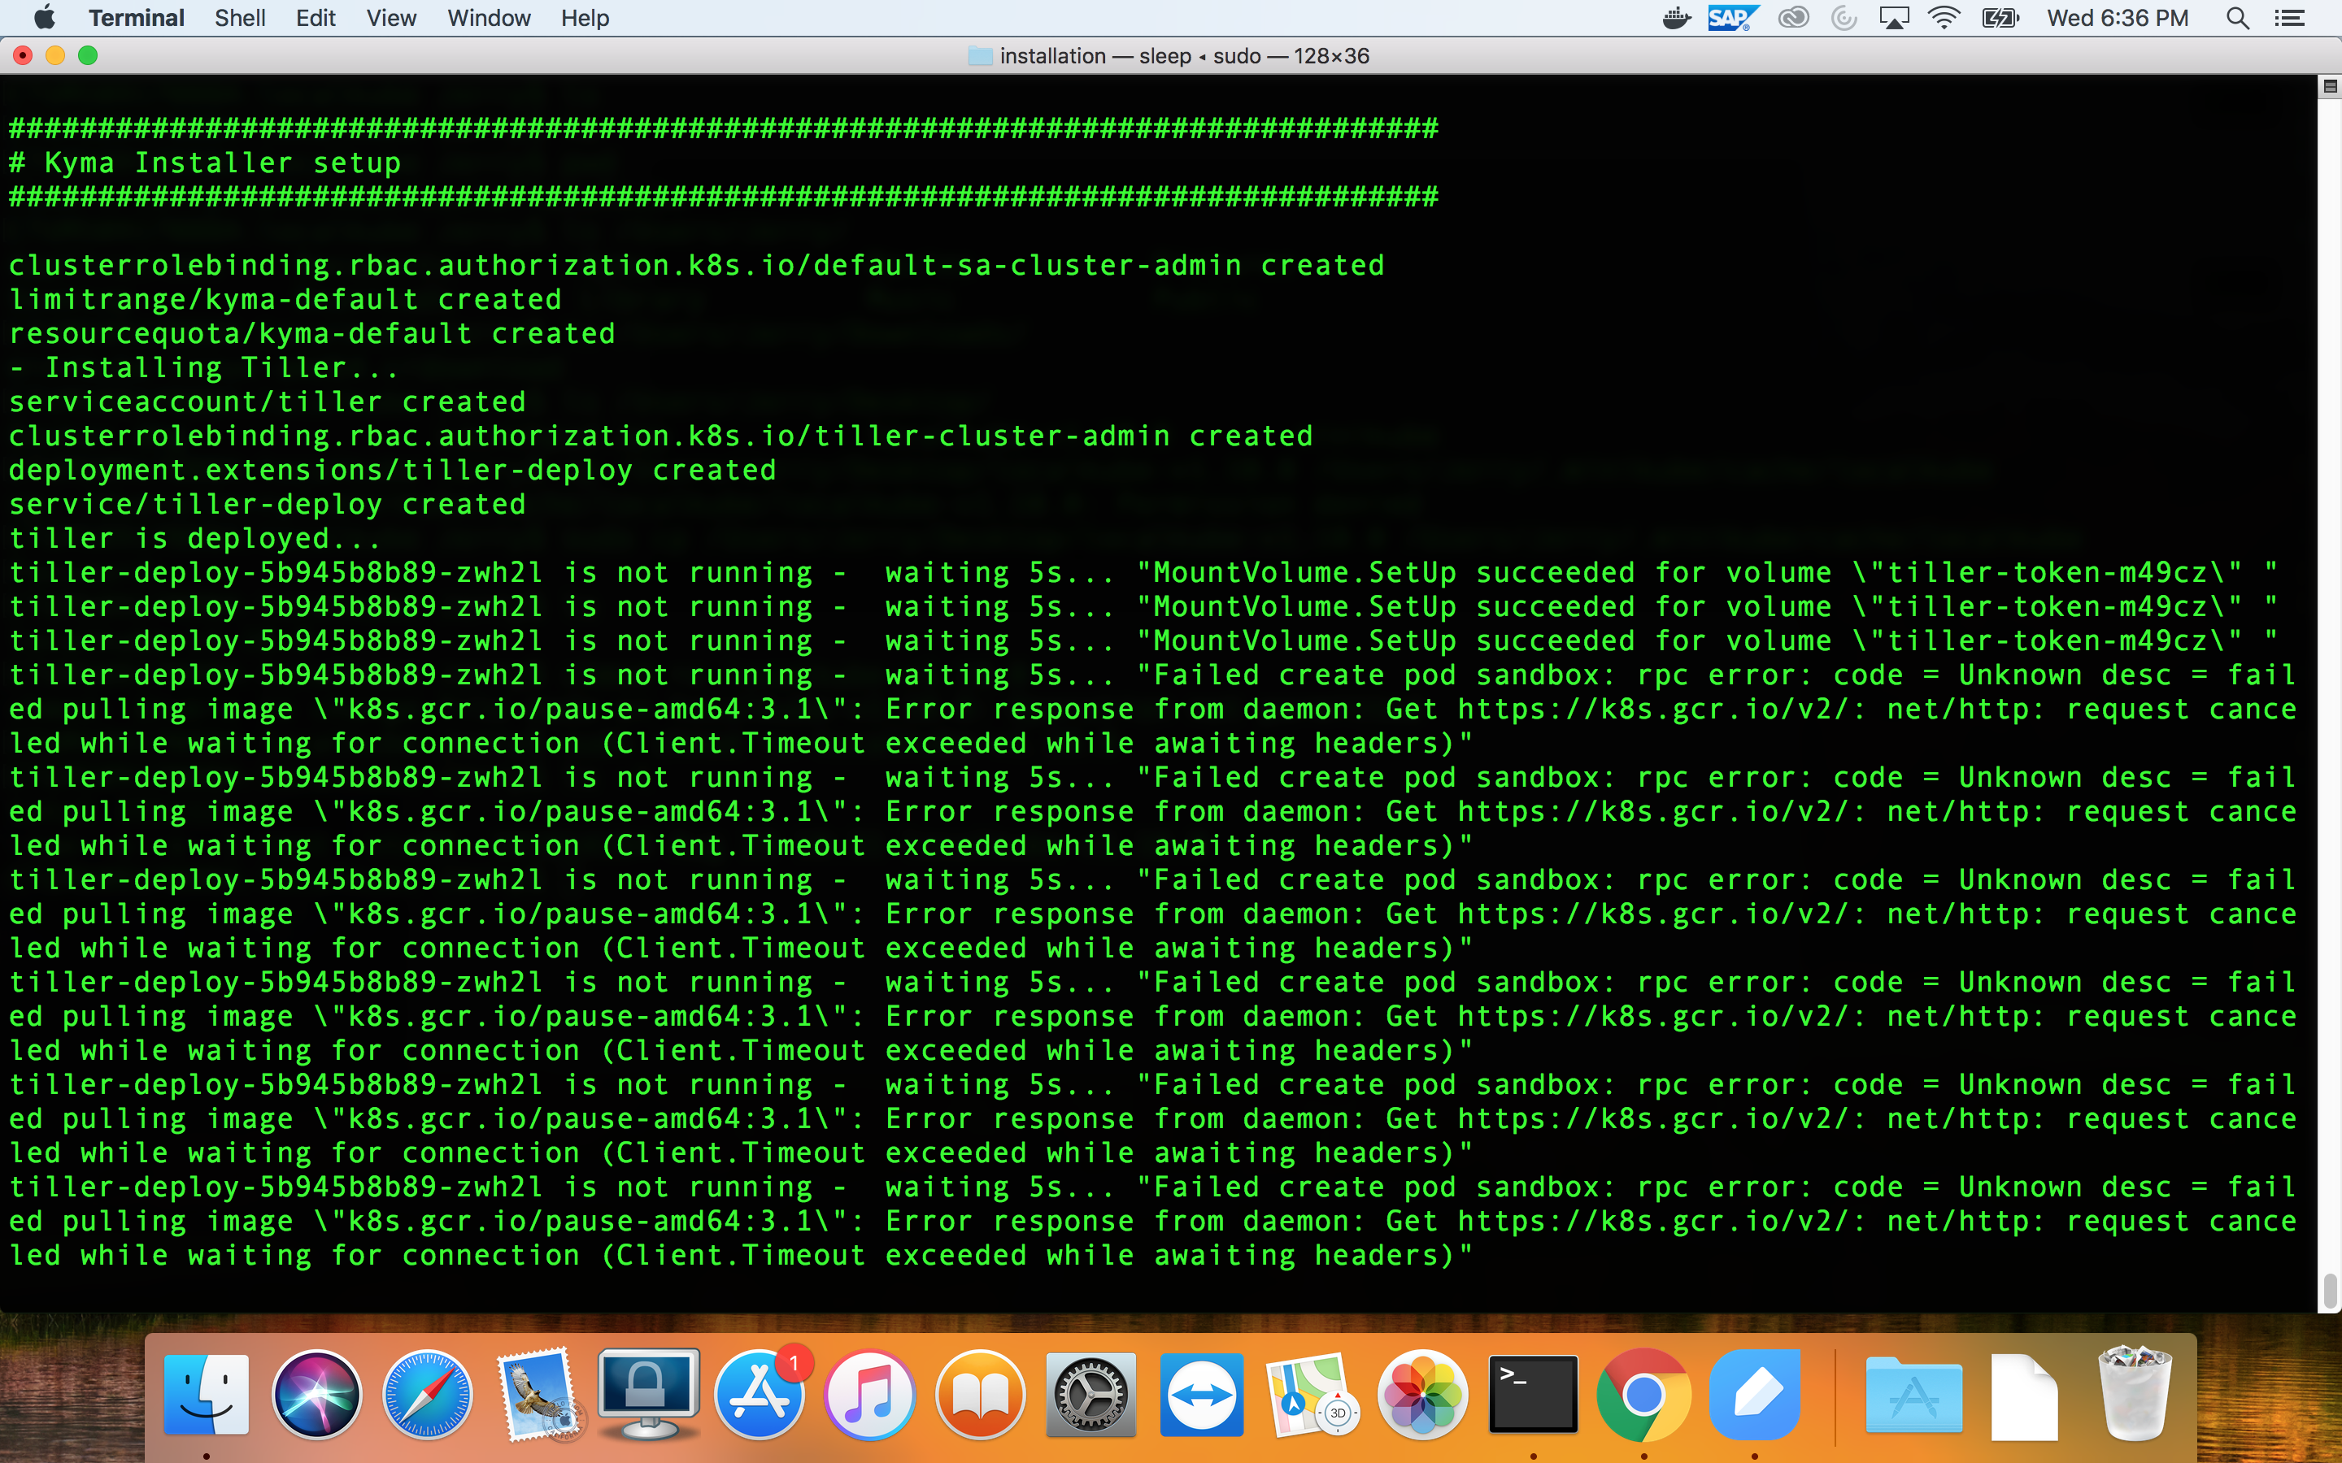Open TeamViewer in the Dock

pos(1201,1394)
